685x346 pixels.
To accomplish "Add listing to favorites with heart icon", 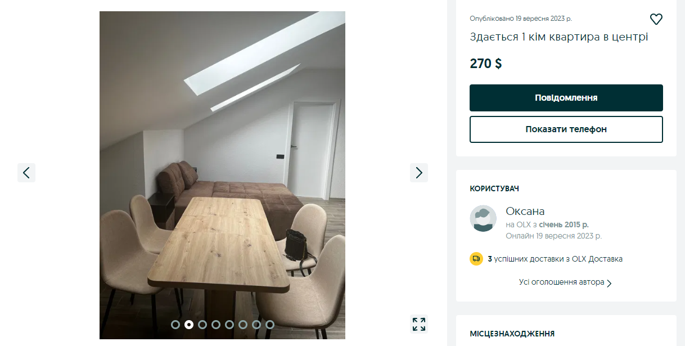I will tap(656, 19).
